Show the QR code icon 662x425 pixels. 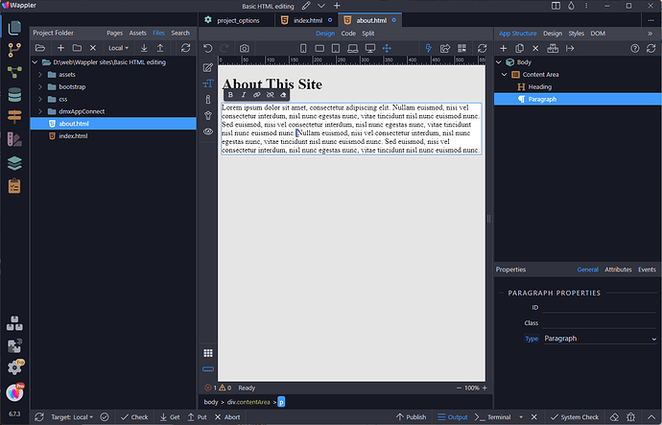coord(461,49)
